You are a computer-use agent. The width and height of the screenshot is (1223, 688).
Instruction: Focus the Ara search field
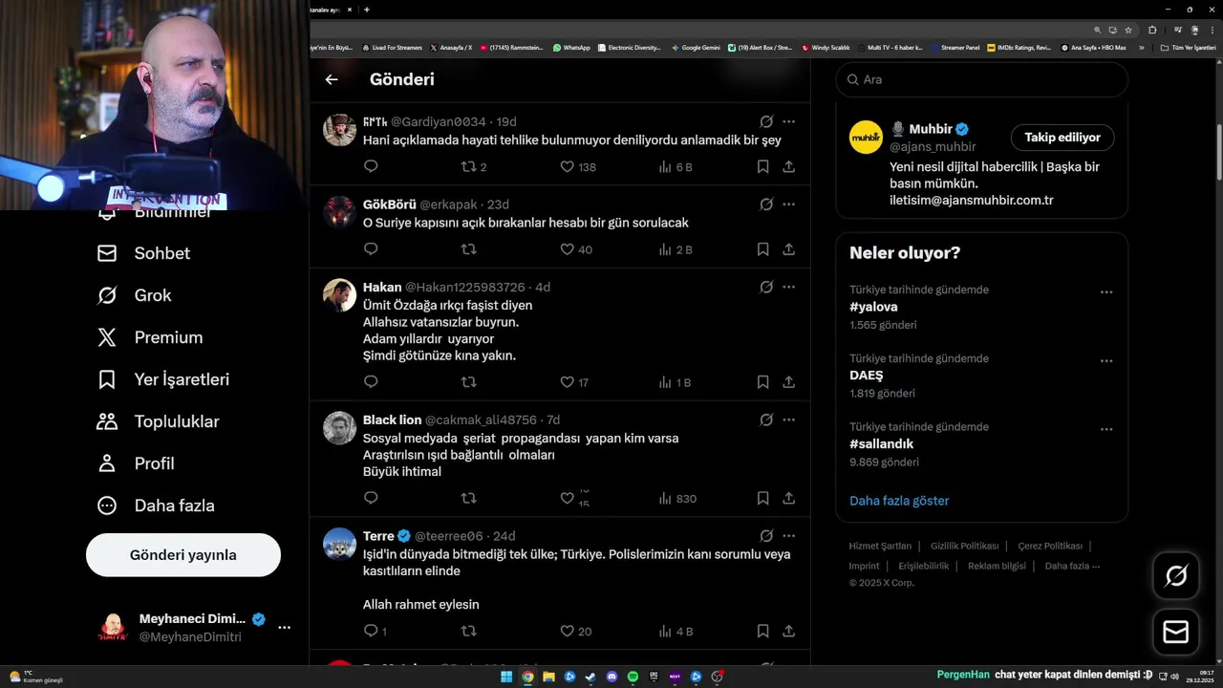981,79
